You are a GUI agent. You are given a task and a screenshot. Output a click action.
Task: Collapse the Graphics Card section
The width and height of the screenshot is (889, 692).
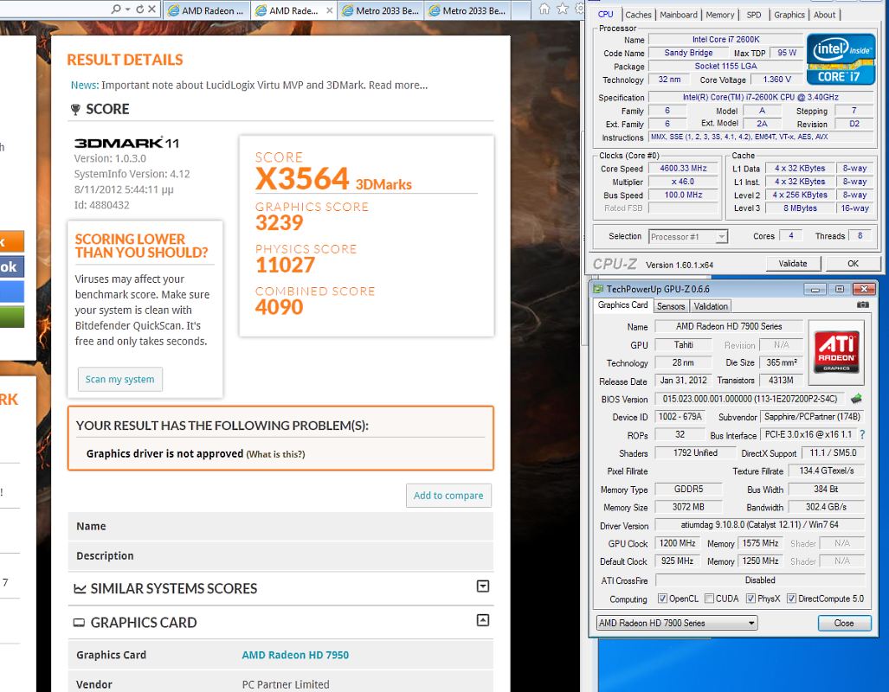pos(483,620)
